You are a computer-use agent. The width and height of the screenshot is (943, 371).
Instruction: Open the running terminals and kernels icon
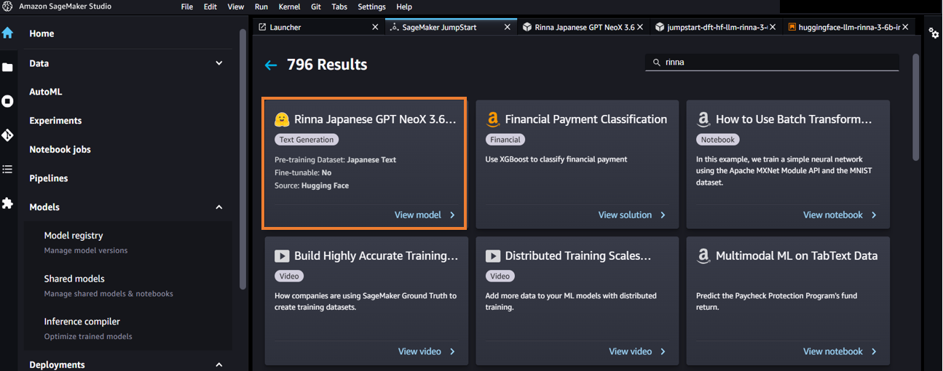point(7,101)
